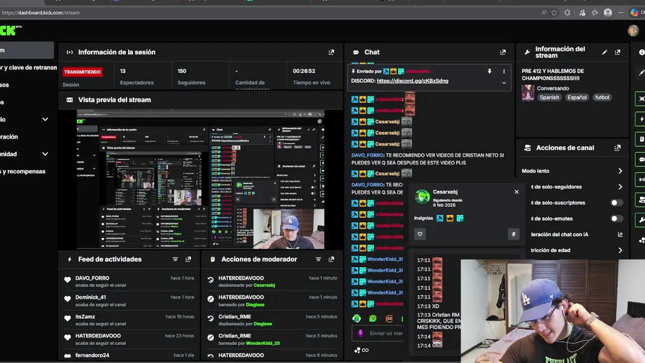Click the Español tag
This screenshot has height=363, width=645.
(x=577, y=97)
